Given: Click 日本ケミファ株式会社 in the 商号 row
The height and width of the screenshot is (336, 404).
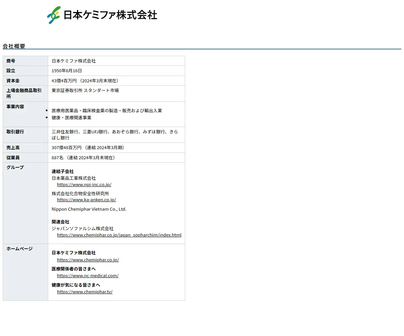Looking at the screenshot, I should 74,61.
